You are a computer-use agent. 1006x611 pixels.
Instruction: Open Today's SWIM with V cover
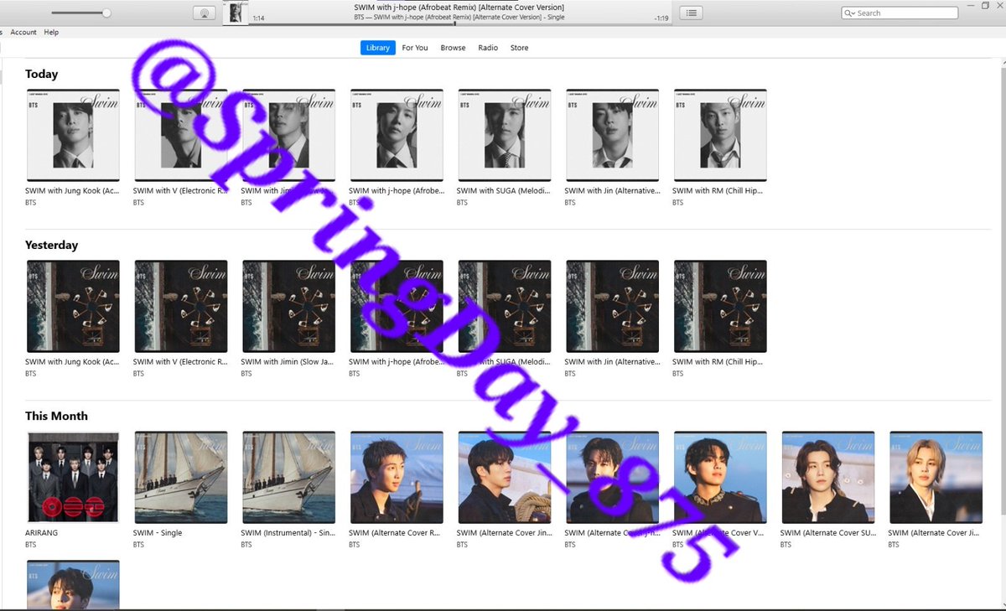(181, 135)
